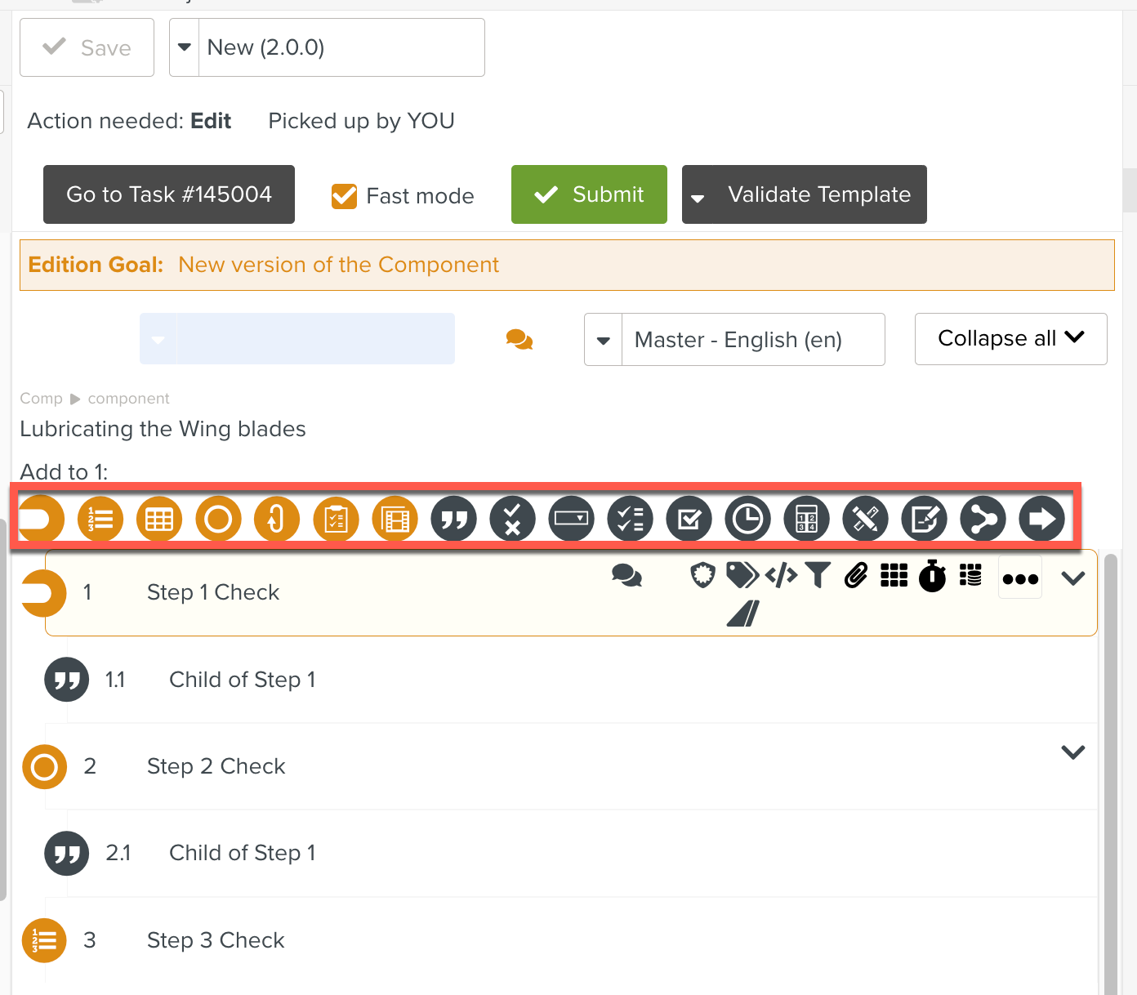Select 1.1 Child of Step 1 row
This screenshot has width=1137, height=995.
[571, 680]
